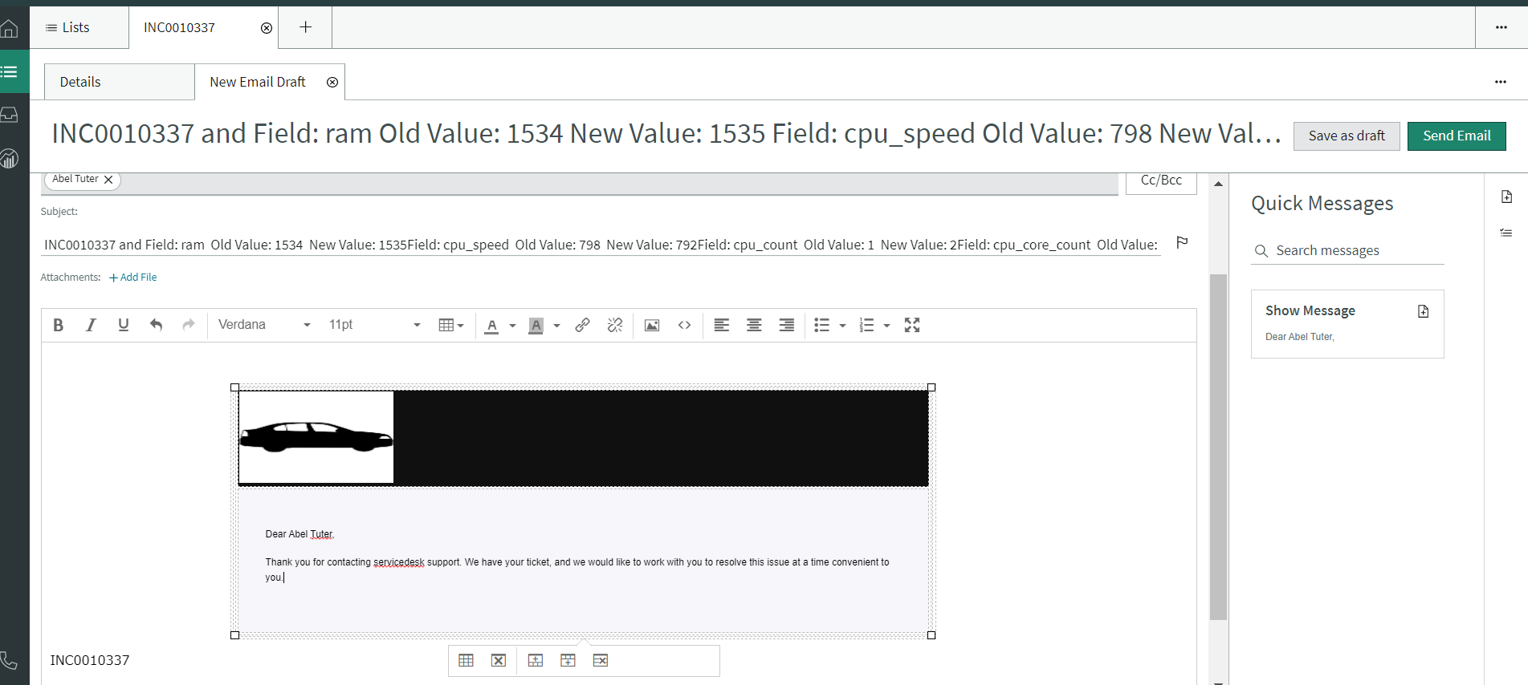Close the INC0010337 tab

pyautogui.click(x=267, y=28)
